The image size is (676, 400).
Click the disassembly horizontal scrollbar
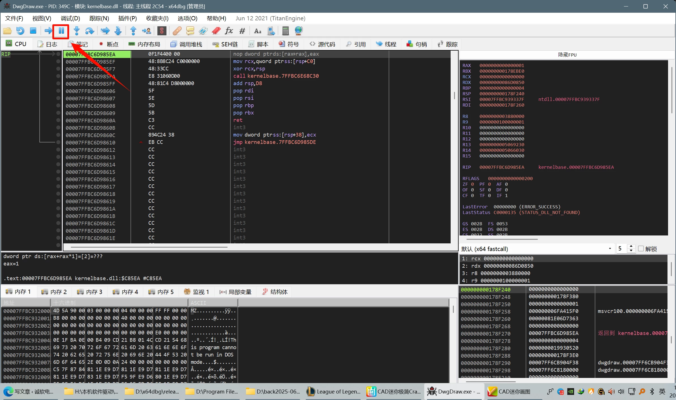click(x=149, y=247)
